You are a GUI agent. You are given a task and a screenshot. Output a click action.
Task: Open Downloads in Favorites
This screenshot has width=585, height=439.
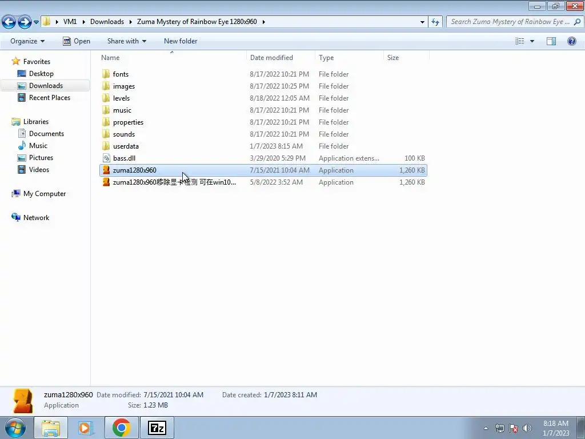click(46, 86)
